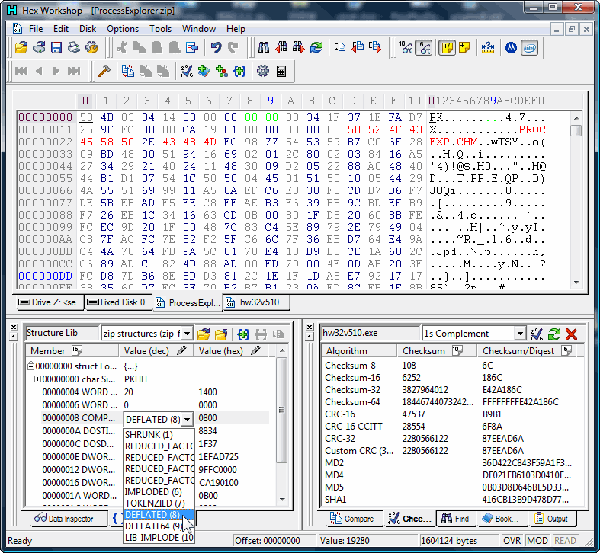Select TOKENIZED (7) from the list
Image resolution: width=600 pixels, height=553 pixels.
159,503
